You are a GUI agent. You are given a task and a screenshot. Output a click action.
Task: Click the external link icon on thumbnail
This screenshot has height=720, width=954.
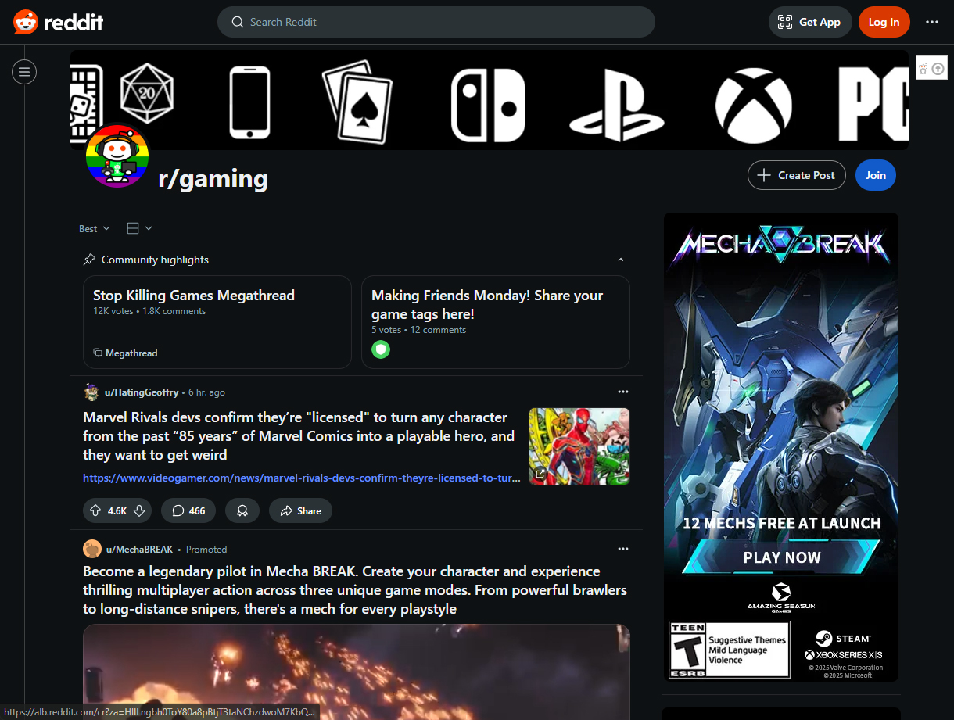(540, 474)
